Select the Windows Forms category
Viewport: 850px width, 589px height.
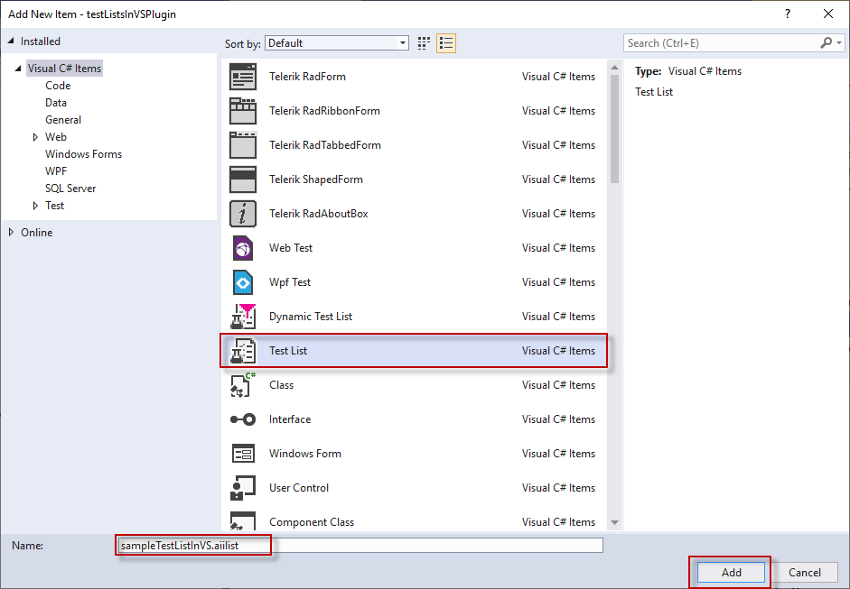[x=83, y=154]
